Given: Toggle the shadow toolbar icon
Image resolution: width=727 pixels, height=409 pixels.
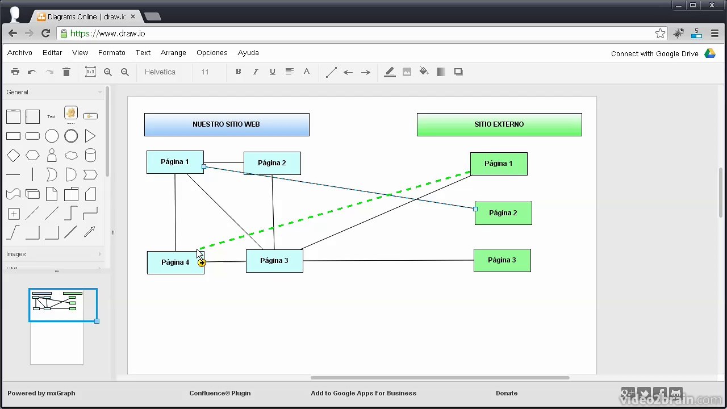Looking at the screenshot, I should point(458,72).
